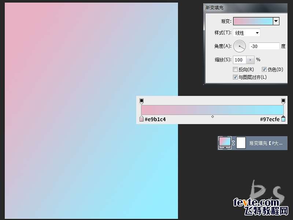The image size is (293, 220).
Task: Click the layer mask link icon
Action: (233, 143)
